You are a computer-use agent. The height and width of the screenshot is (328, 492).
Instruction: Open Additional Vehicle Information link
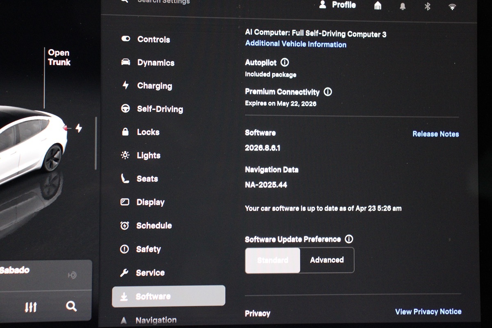pyautogui.click(x=296, y=44)
